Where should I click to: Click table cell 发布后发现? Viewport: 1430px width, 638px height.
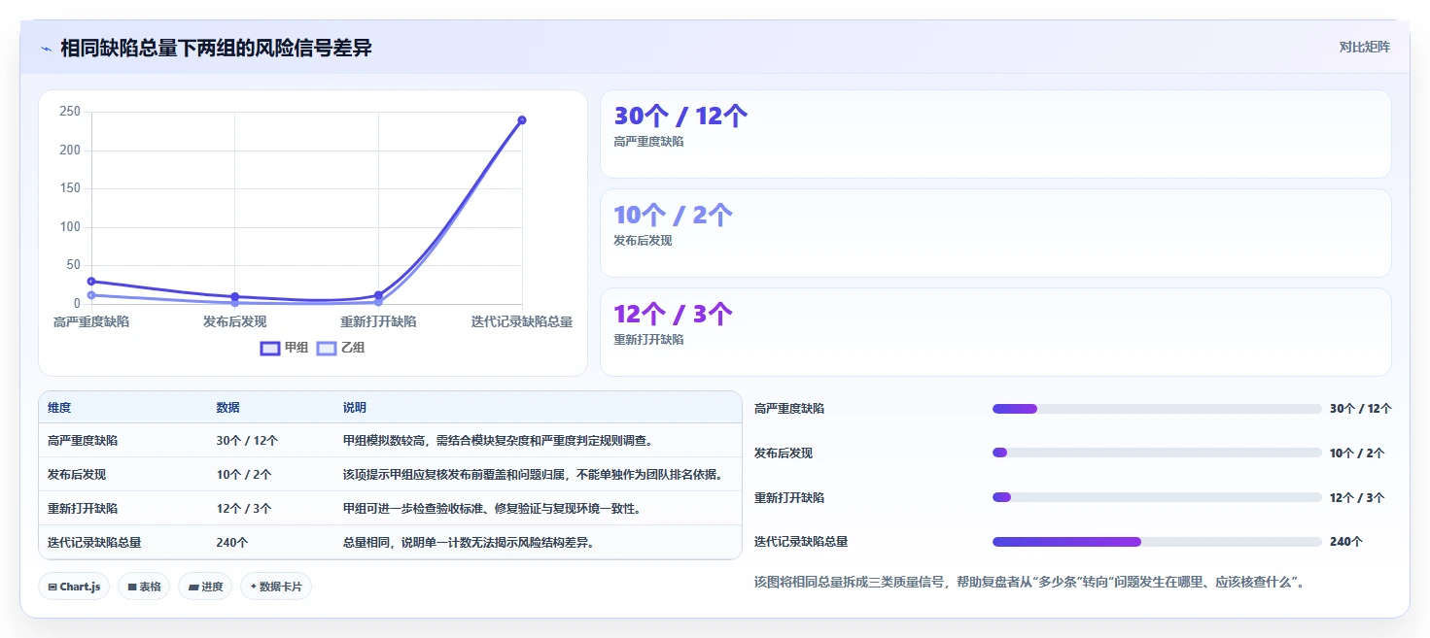tap(77, 475)
